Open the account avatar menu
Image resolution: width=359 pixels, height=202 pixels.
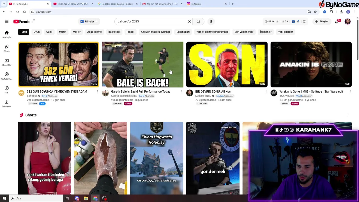click(x=348, y=22)
